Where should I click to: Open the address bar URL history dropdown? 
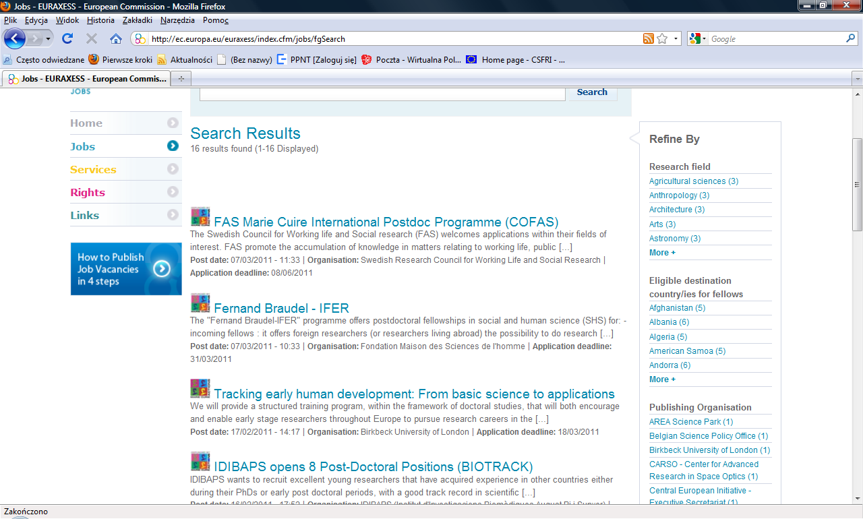[676, 38]
